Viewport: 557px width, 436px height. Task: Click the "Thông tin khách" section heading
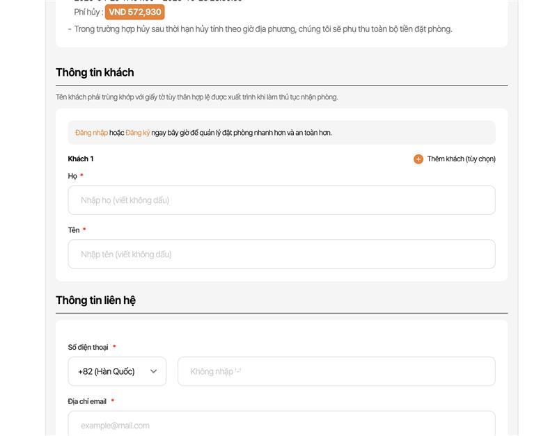(x=95, y=72)
